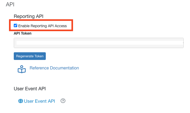Click the Reporting API section heading

[x=29, y=16]
